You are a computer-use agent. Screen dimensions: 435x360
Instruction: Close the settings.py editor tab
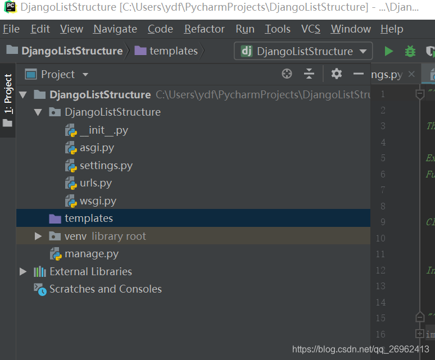412,74
